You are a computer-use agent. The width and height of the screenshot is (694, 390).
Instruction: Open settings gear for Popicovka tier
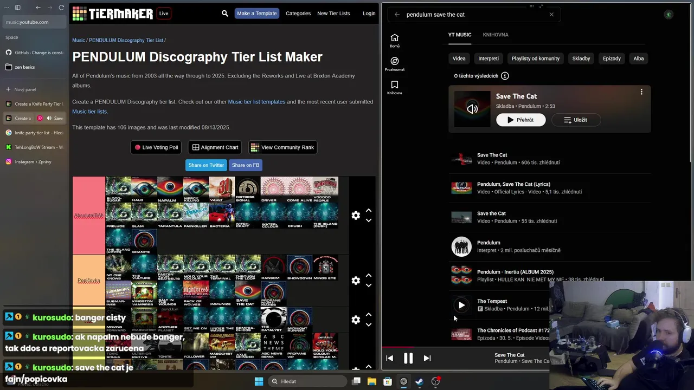point(356,281)
